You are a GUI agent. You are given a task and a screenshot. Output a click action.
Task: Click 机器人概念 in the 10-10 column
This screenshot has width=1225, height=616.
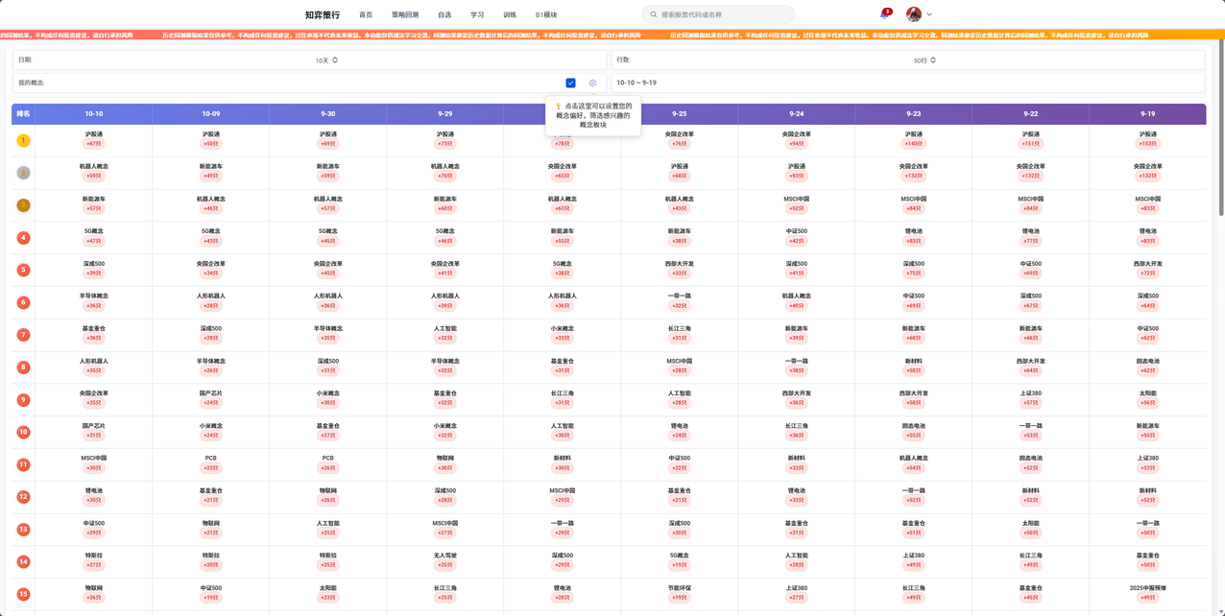pos(93,167)
